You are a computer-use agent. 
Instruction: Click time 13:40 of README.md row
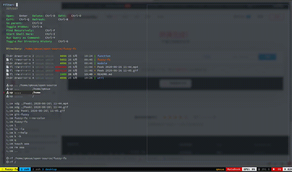(88, 74)
